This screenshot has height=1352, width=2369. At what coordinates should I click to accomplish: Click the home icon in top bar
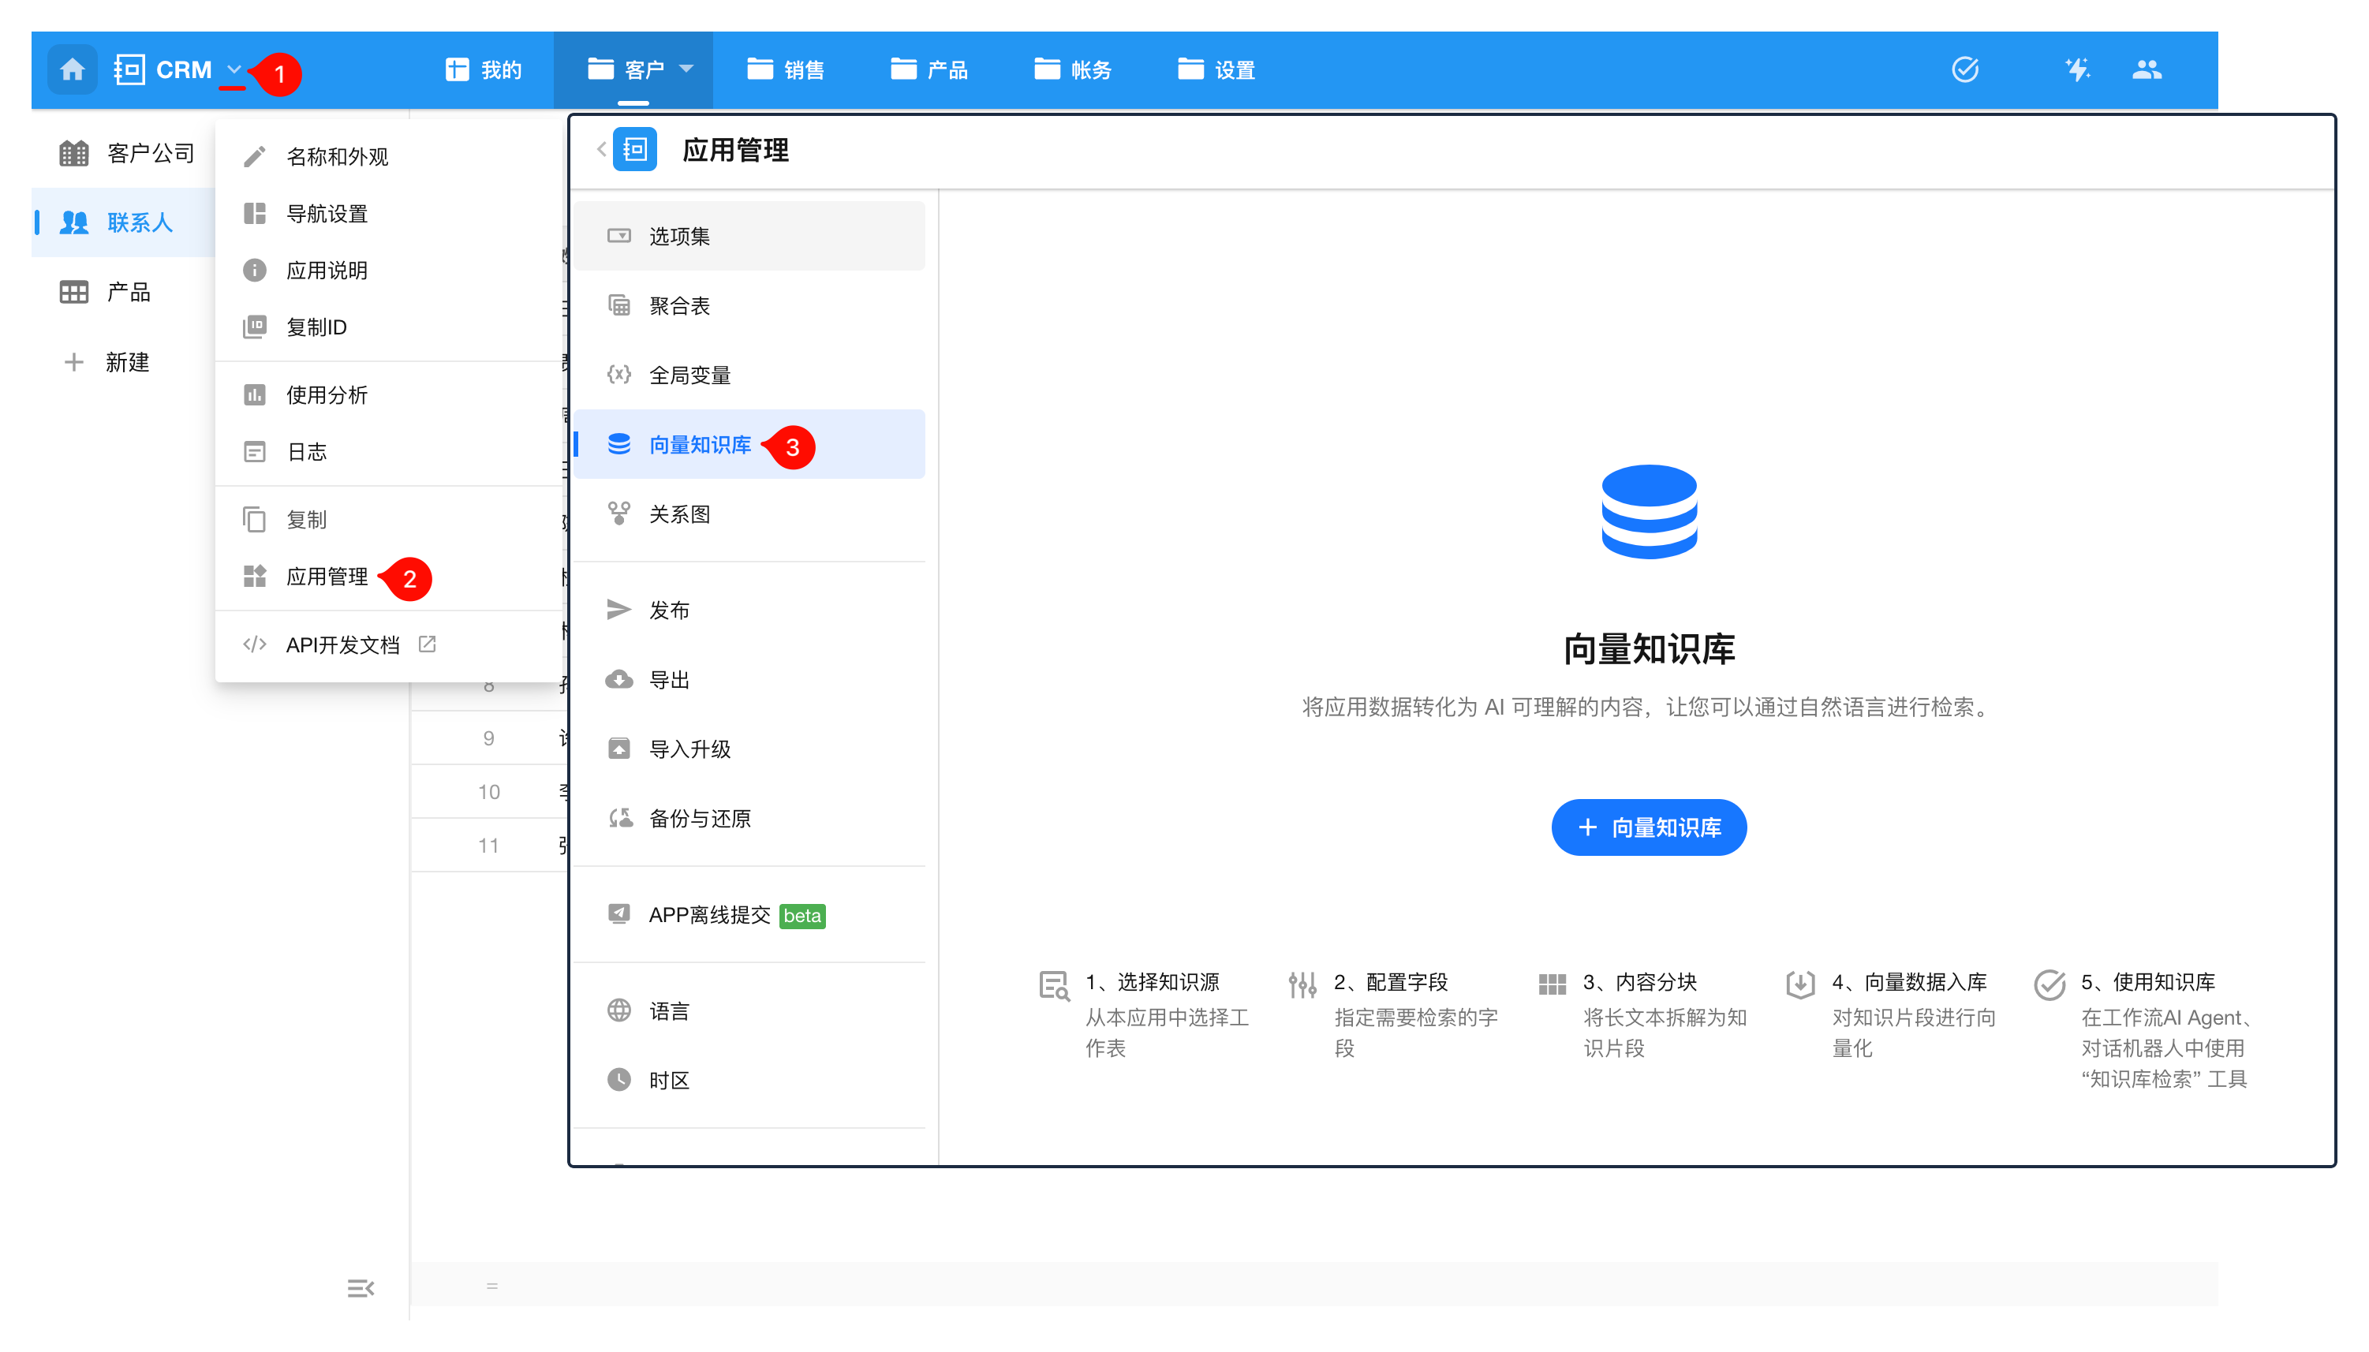click(73, 69)
